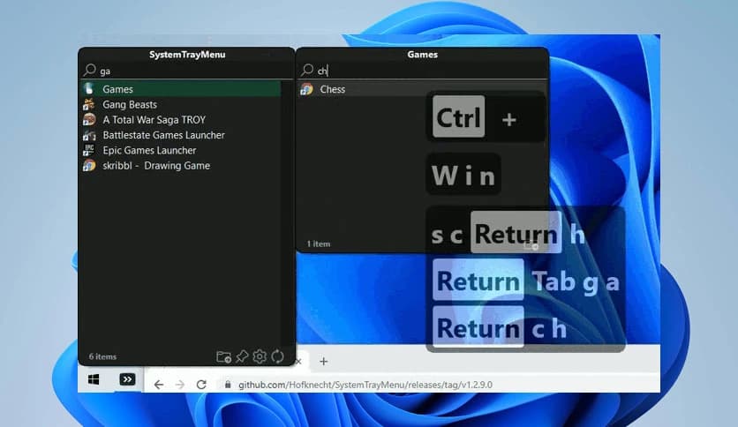Close the current browser tab
Screen dimensions: 738x427
tap(298, 361)
